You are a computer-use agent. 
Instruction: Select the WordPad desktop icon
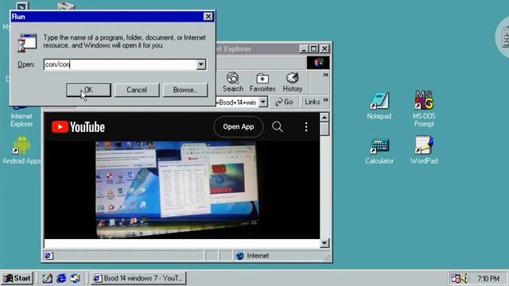coord(424,150)
